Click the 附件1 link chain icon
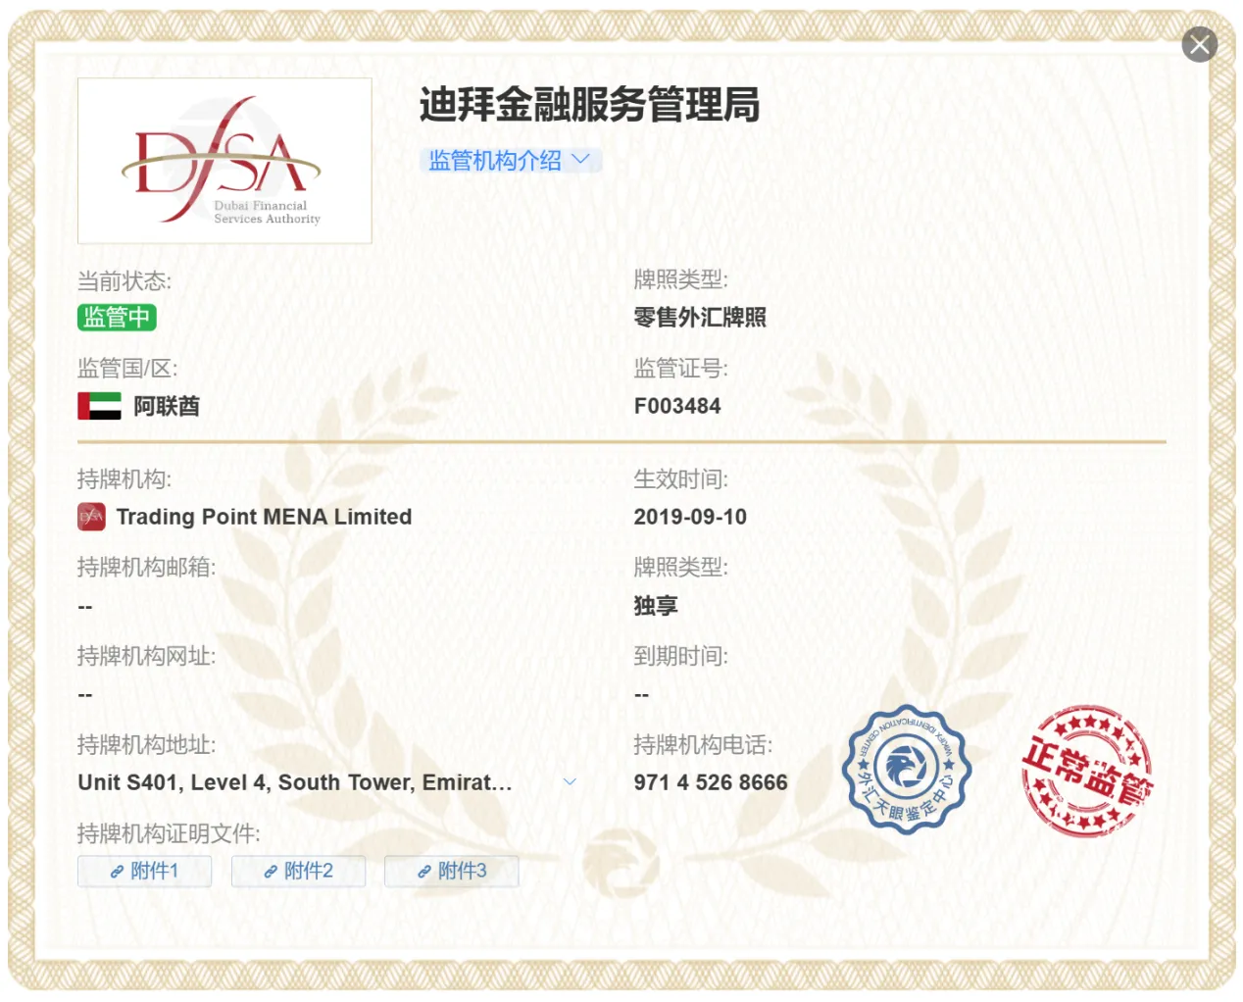1243x1002 pixels. [x=117, y=872]
